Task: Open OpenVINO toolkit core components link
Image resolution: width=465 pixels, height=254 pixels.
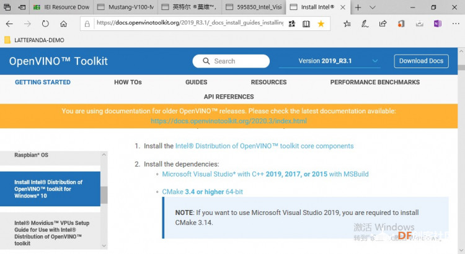Action: tap(264, 146)
